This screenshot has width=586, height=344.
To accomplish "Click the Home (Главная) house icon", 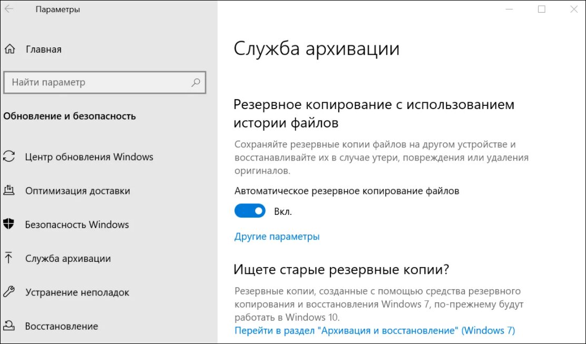I will pyautogui.click(x=9, y=49).
